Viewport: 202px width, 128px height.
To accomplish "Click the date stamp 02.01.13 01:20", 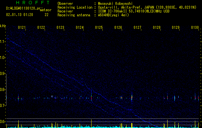I will point(20,15).
